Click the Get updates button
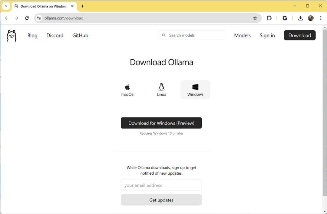Image resolution: width=327 pixels, height=214 pixels. coord(161,200)
